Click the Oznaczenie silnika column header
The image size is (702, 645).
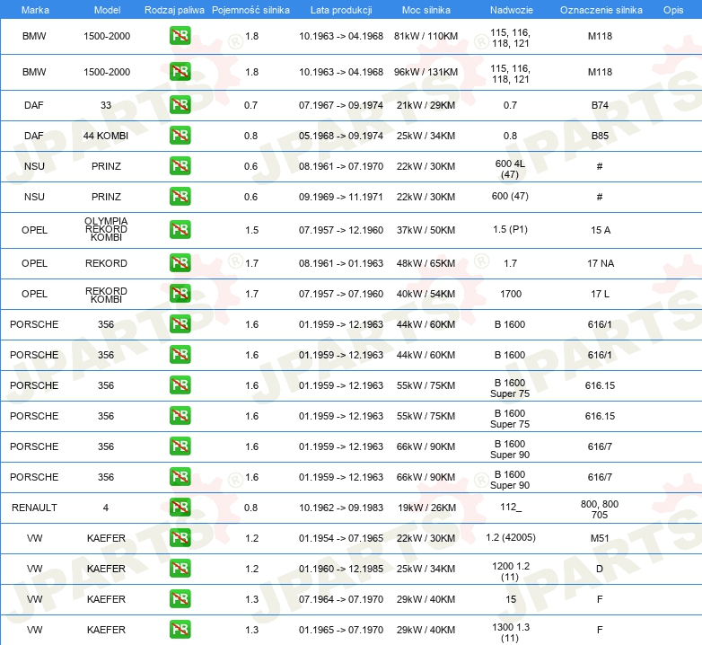pyautogui.click(x=601, y=10)
